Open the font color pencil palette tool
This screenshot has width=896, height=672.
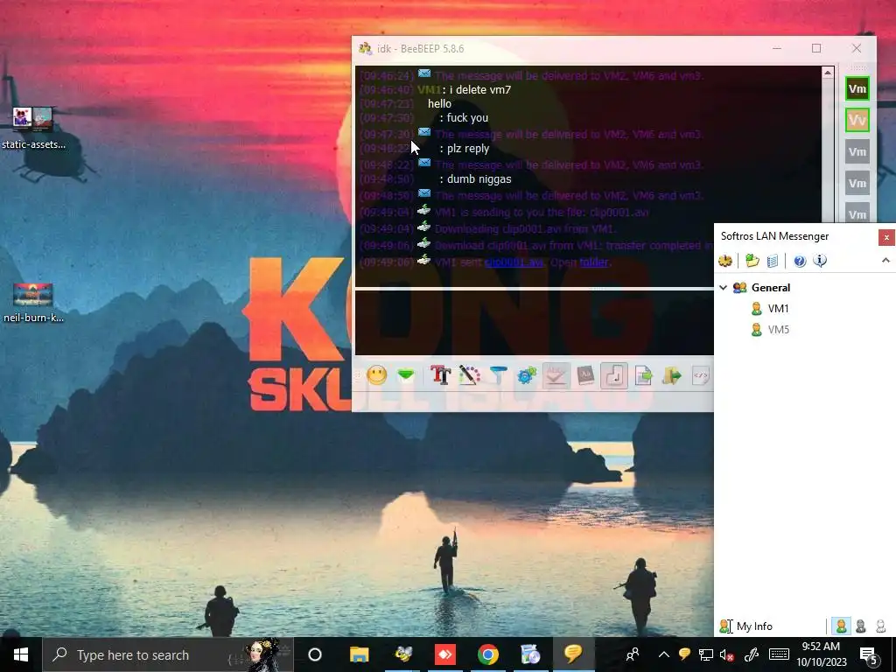coord(470,375)
